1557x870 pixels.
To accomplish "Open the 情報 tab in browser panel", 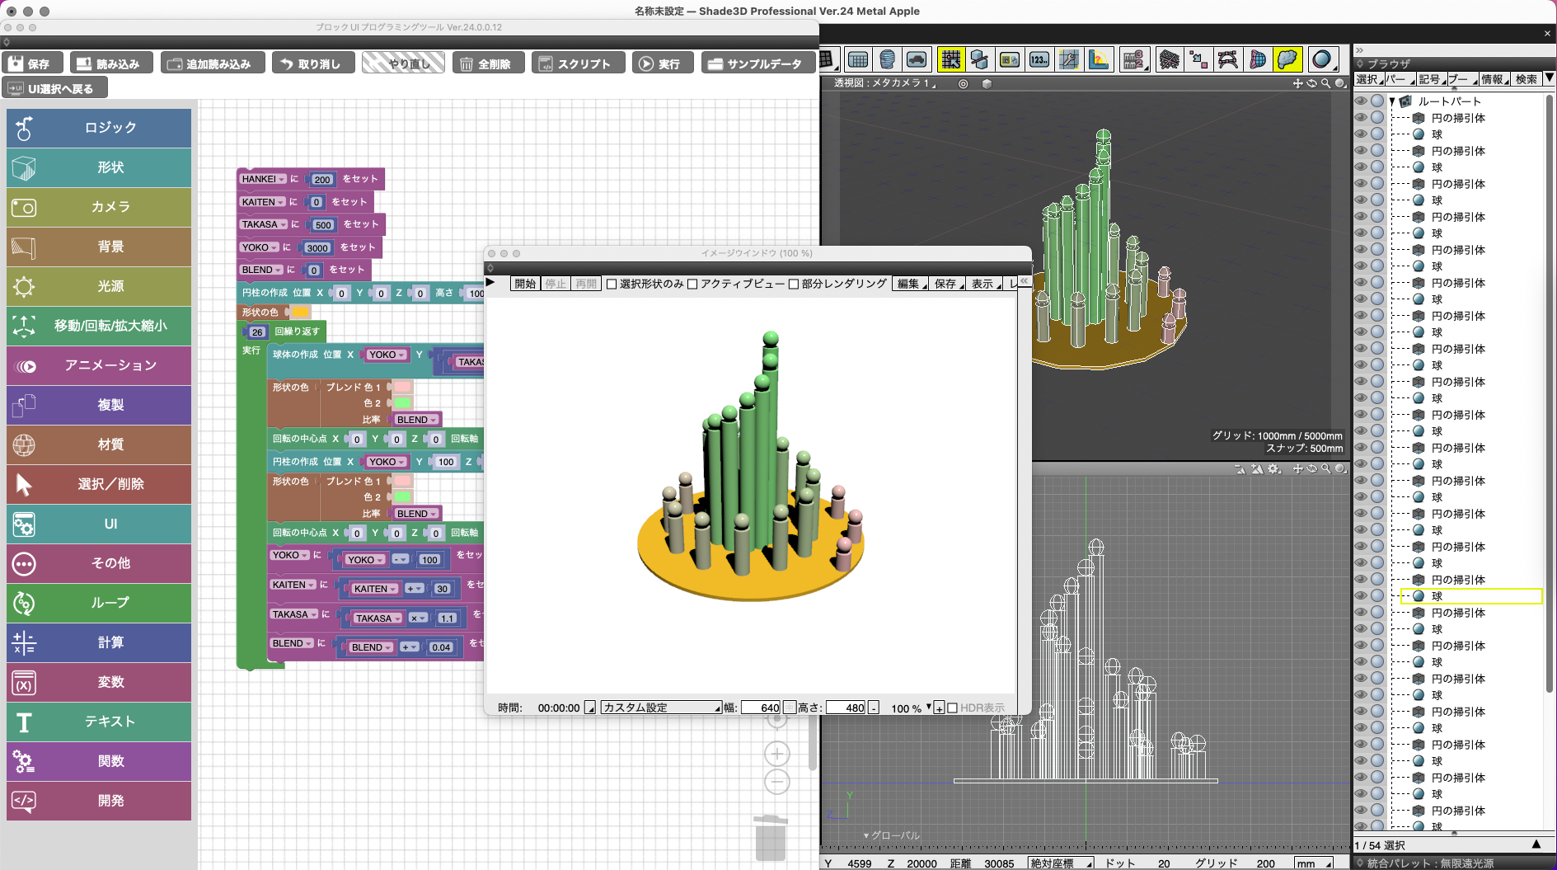I will (x=1493, y=79).
